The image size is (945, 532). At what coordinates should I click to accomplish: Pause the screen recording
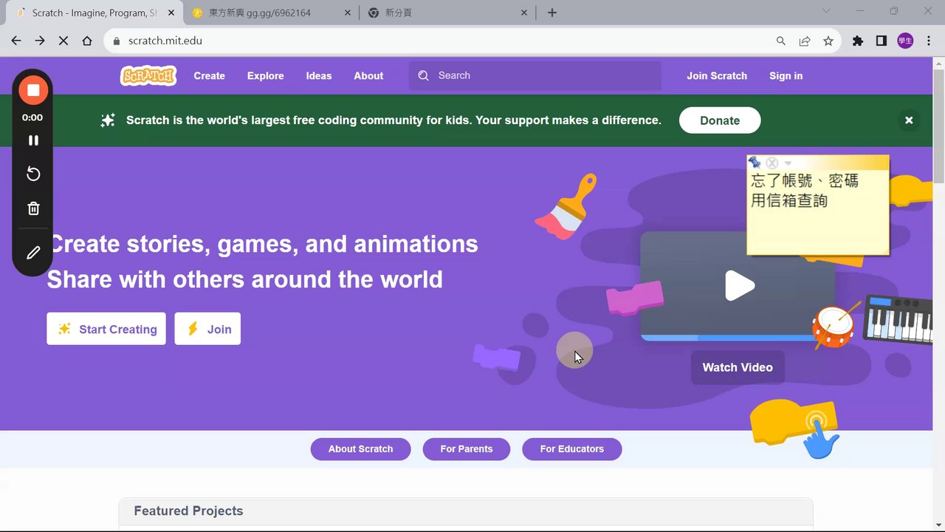[33, 140]
